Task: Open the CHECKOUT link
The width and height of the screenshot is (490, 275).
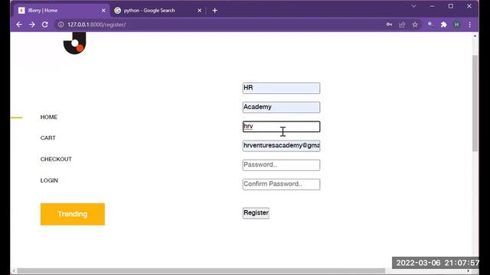Action: coord(56,160)
